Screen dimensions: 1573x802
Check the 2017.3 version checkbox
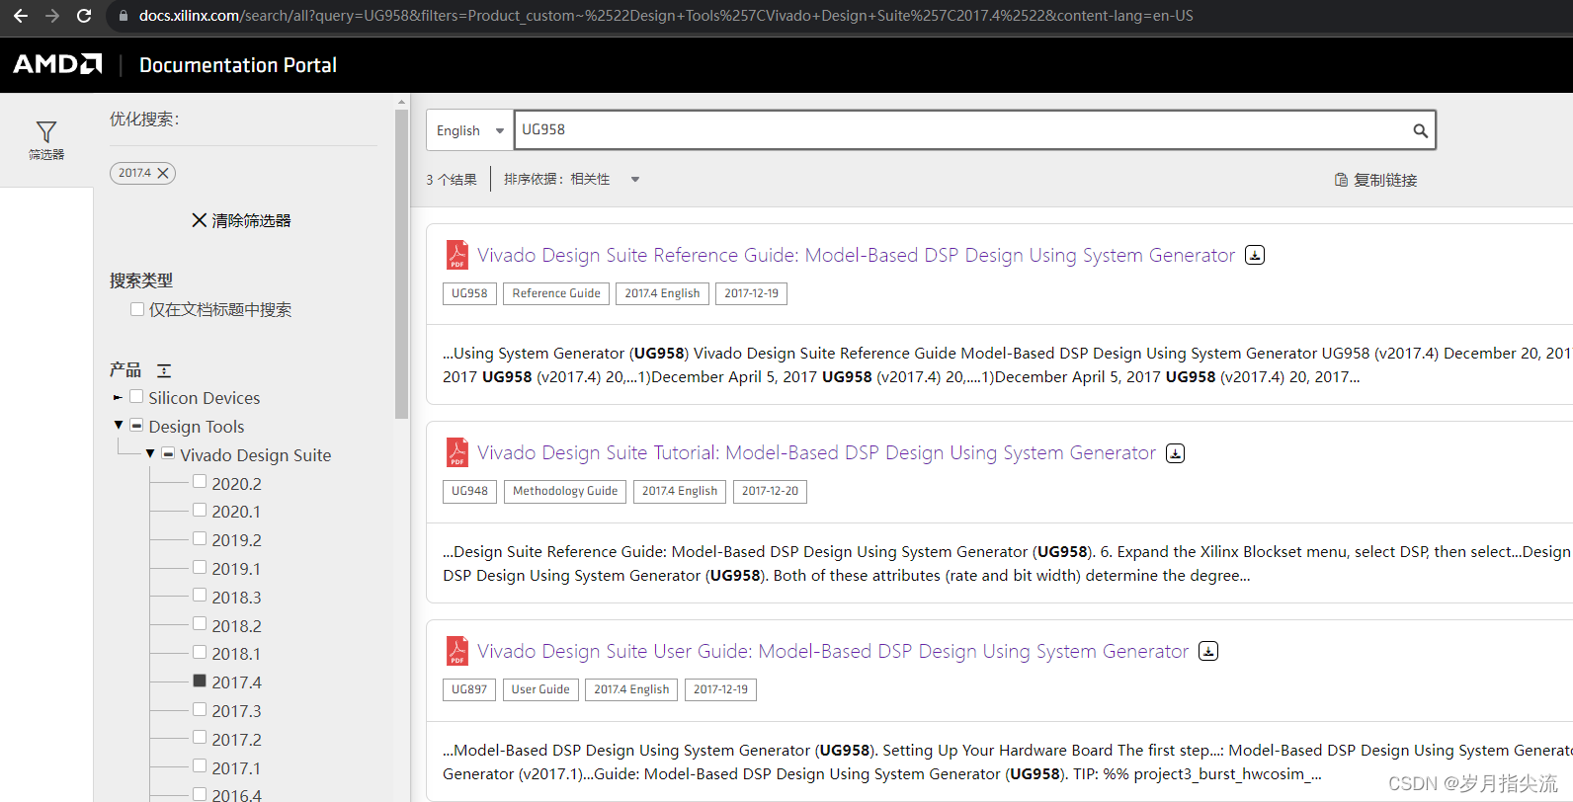click(200, 710)
